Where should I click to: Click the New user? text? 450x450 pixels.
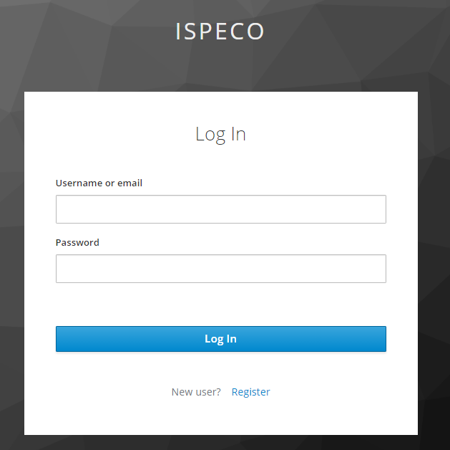196,392
